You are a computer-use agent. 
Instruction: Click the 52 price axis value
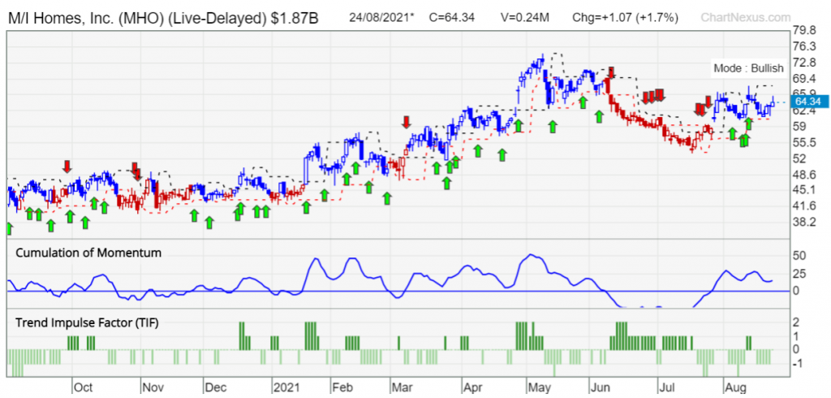[799, 158]
